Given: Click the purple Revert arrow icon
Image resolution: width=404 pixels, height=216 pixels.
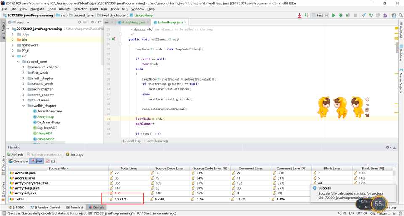Looking at the screenshot, I should pyautogui.click(x=385, y=16).
